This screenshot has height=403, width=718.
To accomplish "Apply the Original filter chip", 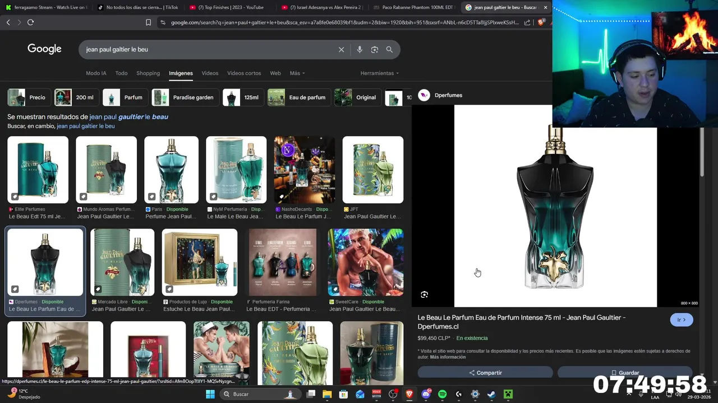I will point(357,97).
